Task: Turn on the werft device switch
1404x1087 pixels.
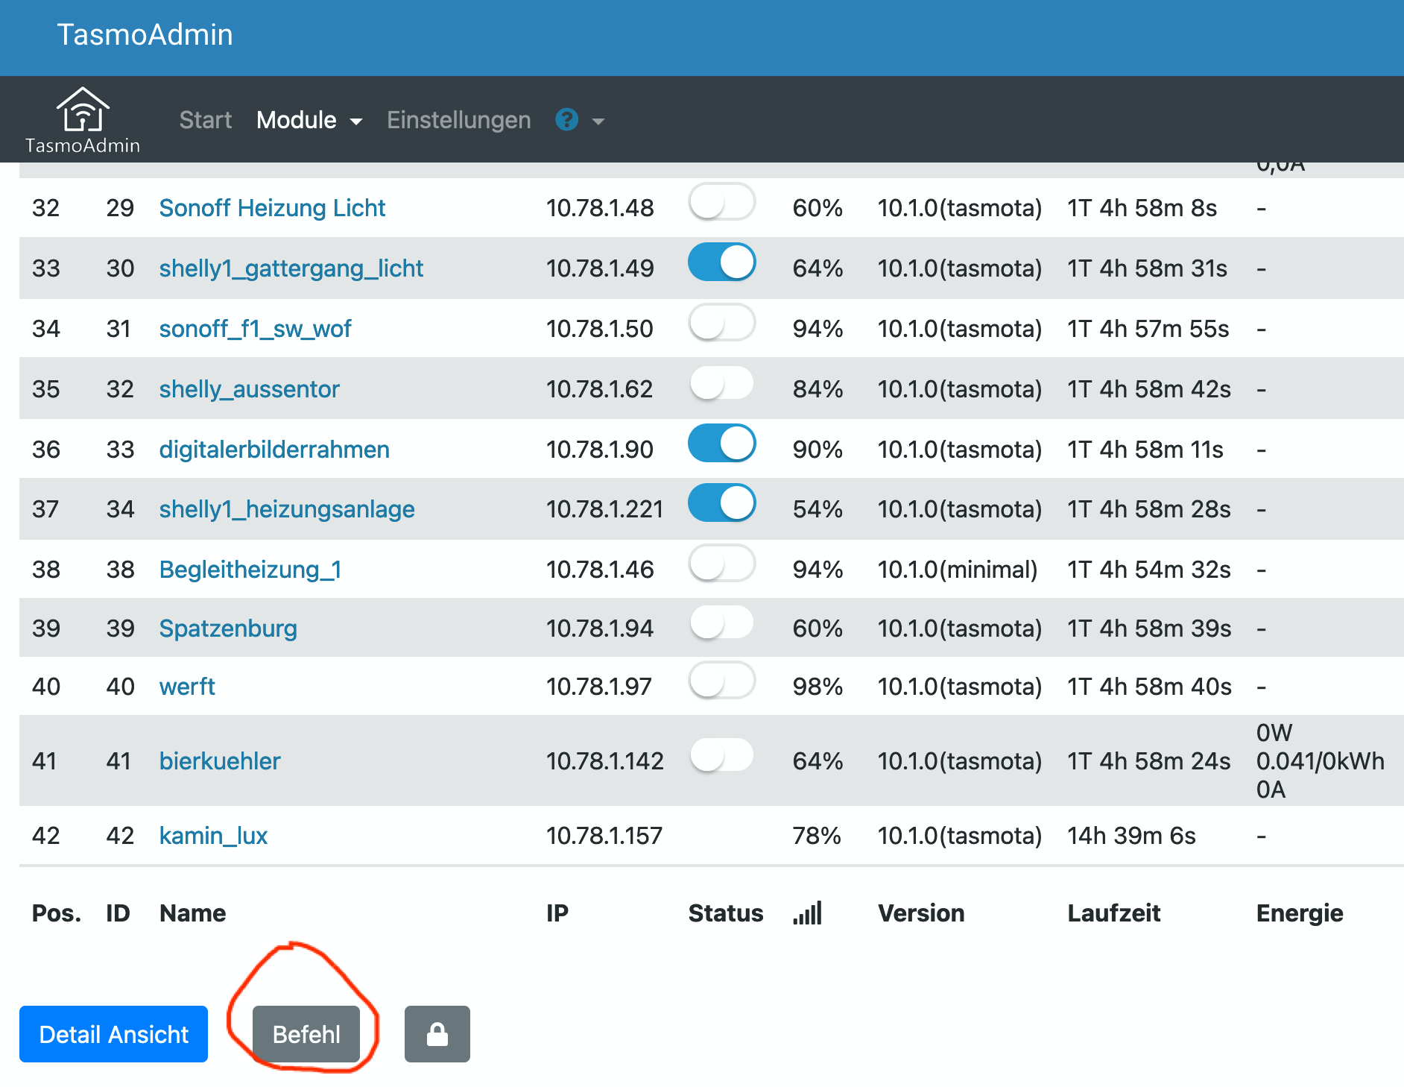Action: [x=721, y=680]
